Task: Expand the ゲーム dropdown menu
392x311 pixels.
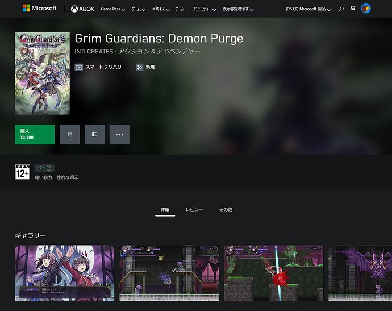Action: coord(138,9)
